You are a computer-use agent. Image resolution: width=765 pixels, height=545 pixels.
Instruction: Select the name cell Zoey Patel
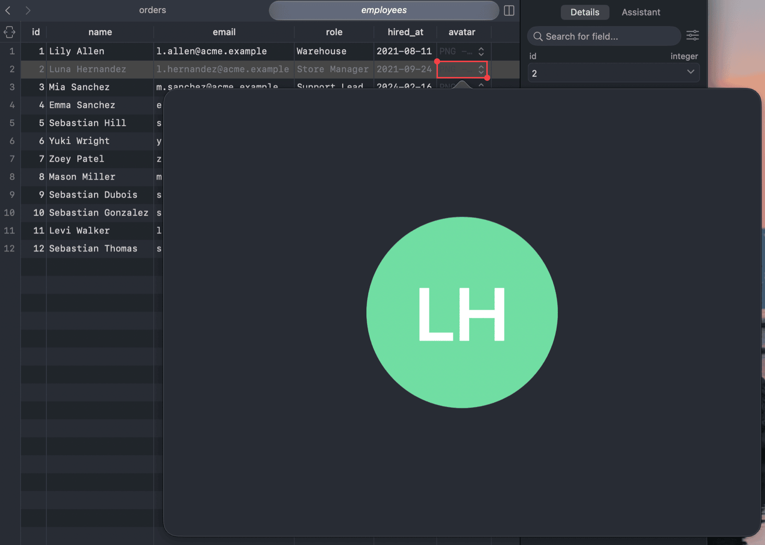pyautogui.click(x=100, y=159)
